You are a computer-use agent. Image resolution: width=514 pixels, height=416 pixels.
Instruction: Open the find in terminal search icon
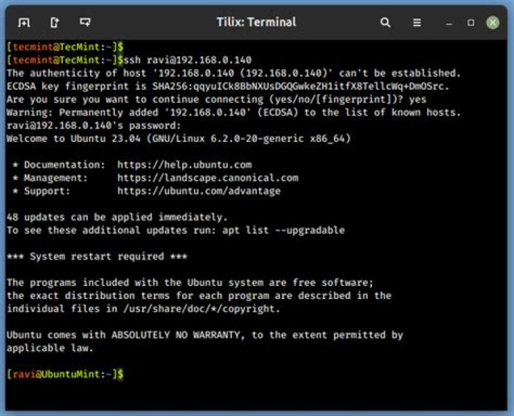[385, 22]
